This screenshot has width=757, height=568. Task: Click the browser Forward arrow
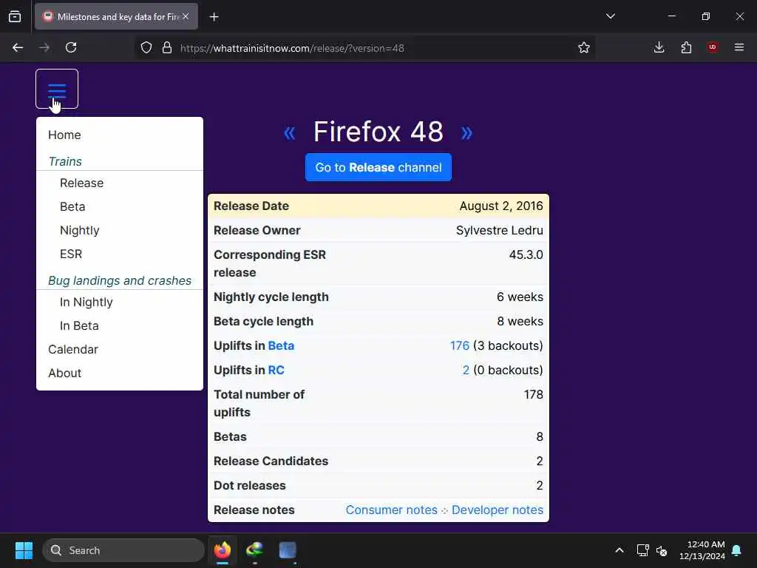click(x=44, y=47)
